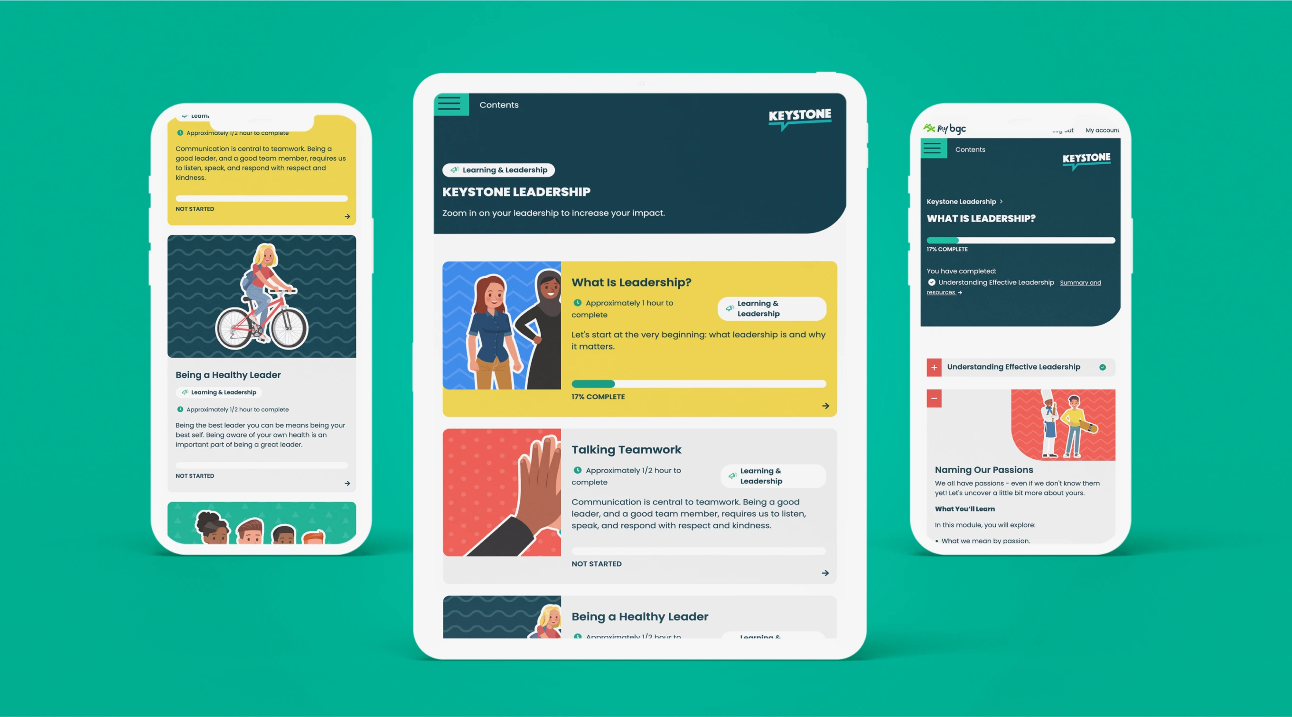Screen dimensions: 1292x717
Task: Click the hamburger menu icon on tablet
Action: coord(449,104)
